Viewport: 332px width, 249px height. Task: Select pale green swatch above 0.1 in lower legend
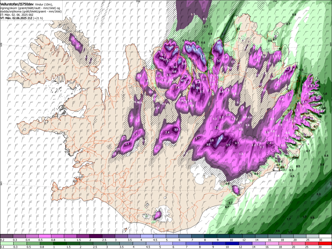7,243
